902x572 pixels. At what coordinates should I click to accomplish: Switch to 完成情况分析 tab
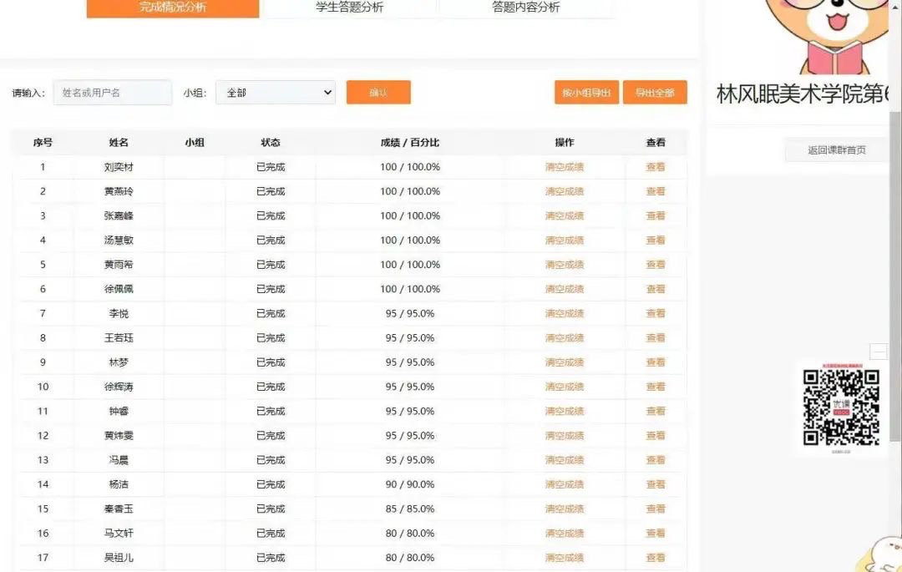point(173,8)
